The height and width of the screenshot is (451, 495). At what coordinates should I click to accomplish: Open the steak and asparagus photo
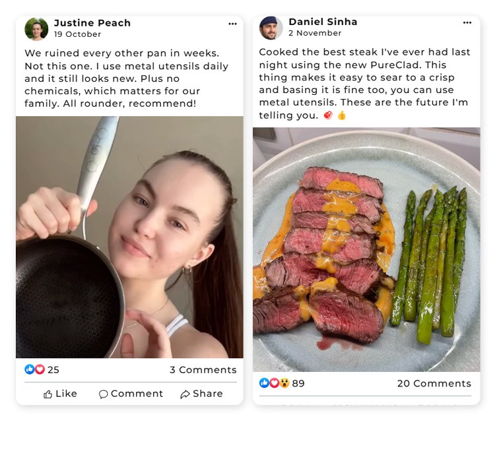(366, 249)
